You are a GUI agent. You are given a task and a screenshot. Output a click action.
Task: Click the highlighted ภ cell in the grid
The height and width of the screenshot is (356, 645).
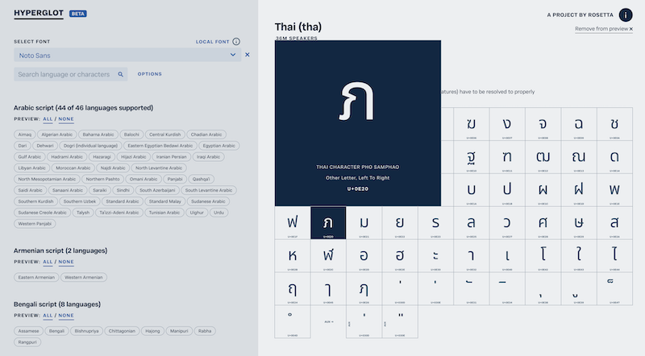click(328, 223)
